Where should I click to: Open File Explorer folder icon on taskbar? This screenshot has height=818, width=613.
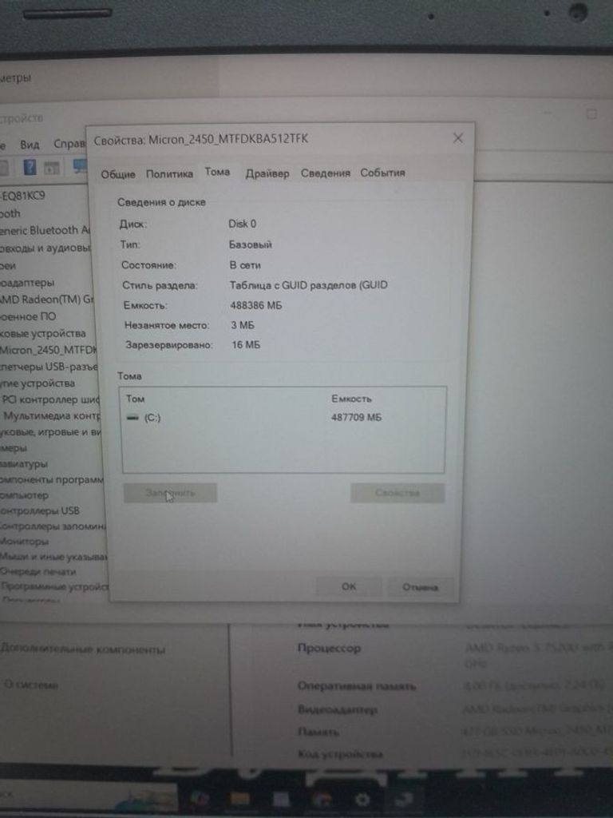pos(239,799)
